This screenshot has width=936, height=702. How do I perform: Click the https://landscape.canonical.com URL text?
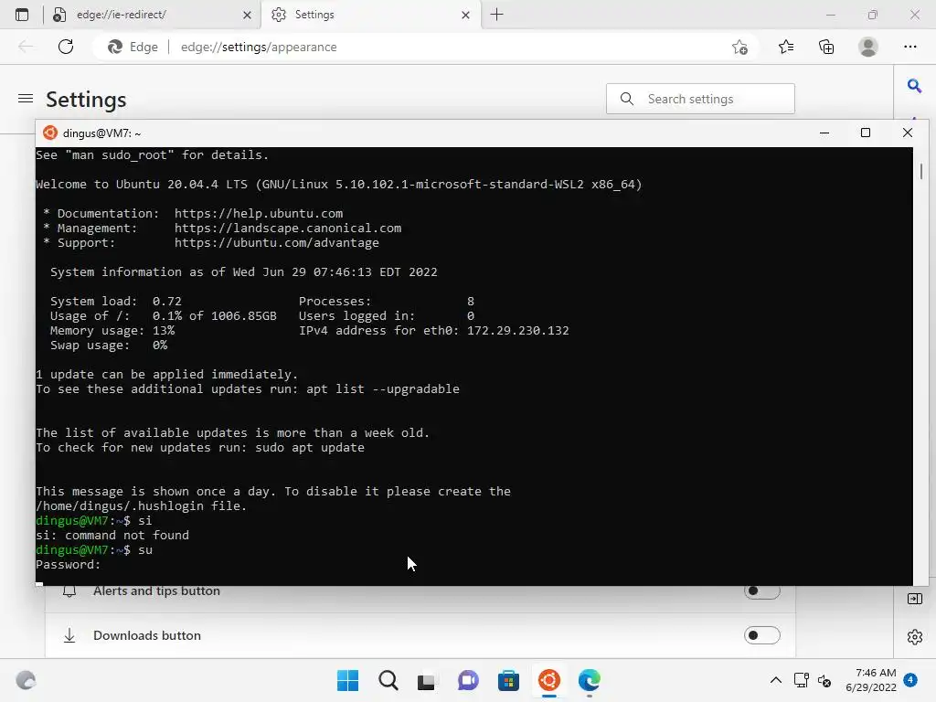coord(288,228)
